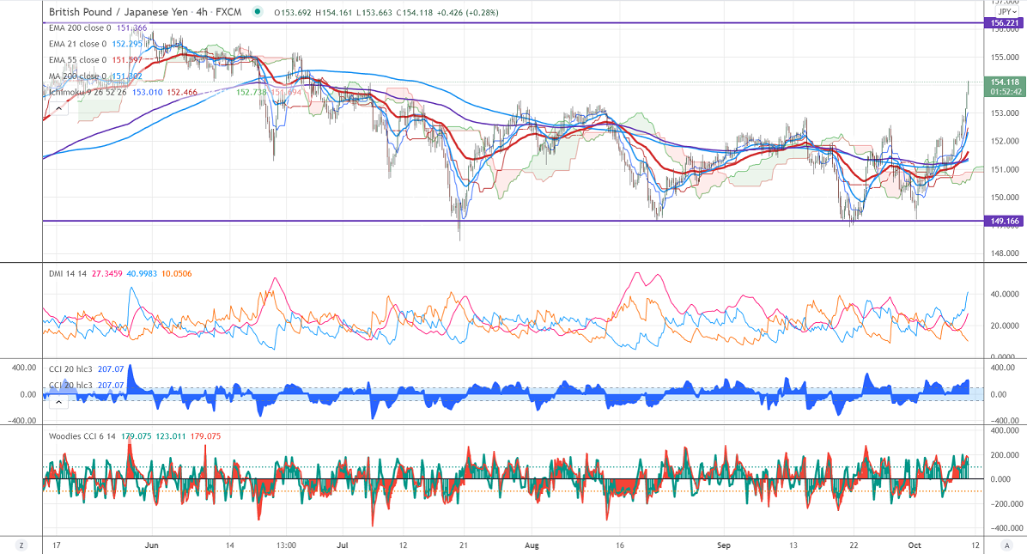
Task: Click the change value +0.426 (+0.28%)
Action: point(468,12)
